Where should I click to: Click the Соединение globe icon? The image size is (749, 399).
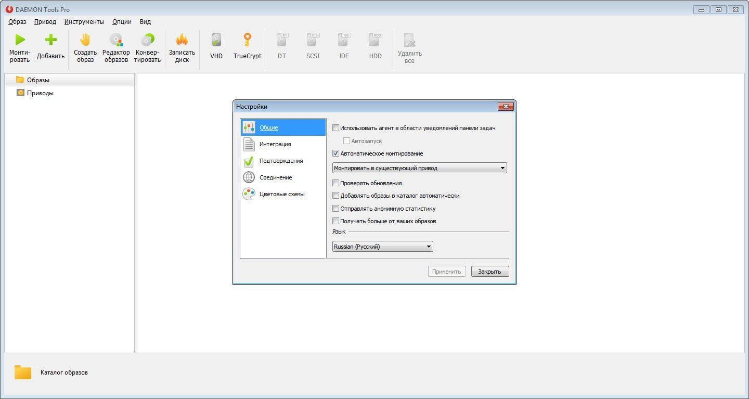click(x=249, y=177)
